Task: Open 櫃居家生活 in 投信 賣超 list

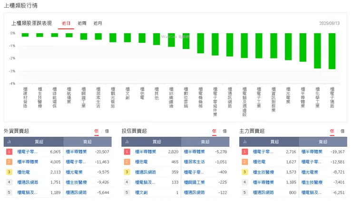Action: coord(194,162)
